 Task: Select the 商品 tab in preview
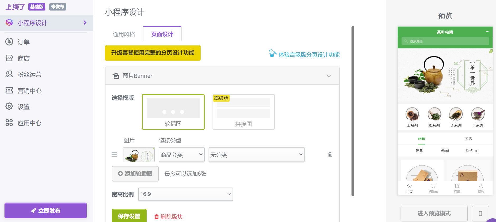421,138
